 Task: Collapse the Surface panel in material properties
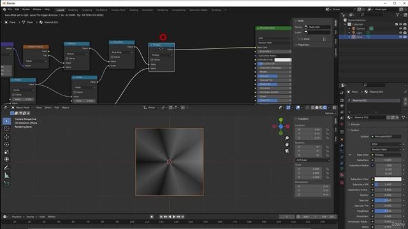(354, 130)
